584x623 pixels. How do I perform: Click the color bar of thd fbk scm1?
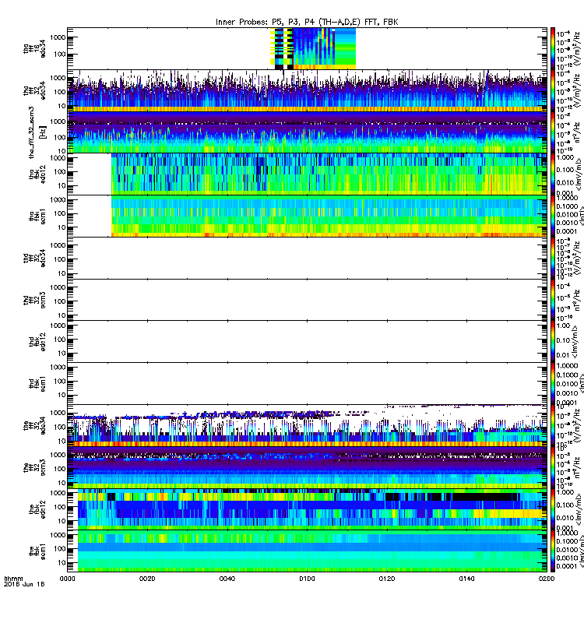click(x=553, y=383)
